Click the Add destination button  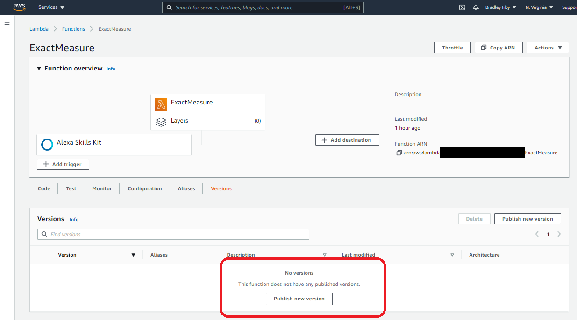347,140
